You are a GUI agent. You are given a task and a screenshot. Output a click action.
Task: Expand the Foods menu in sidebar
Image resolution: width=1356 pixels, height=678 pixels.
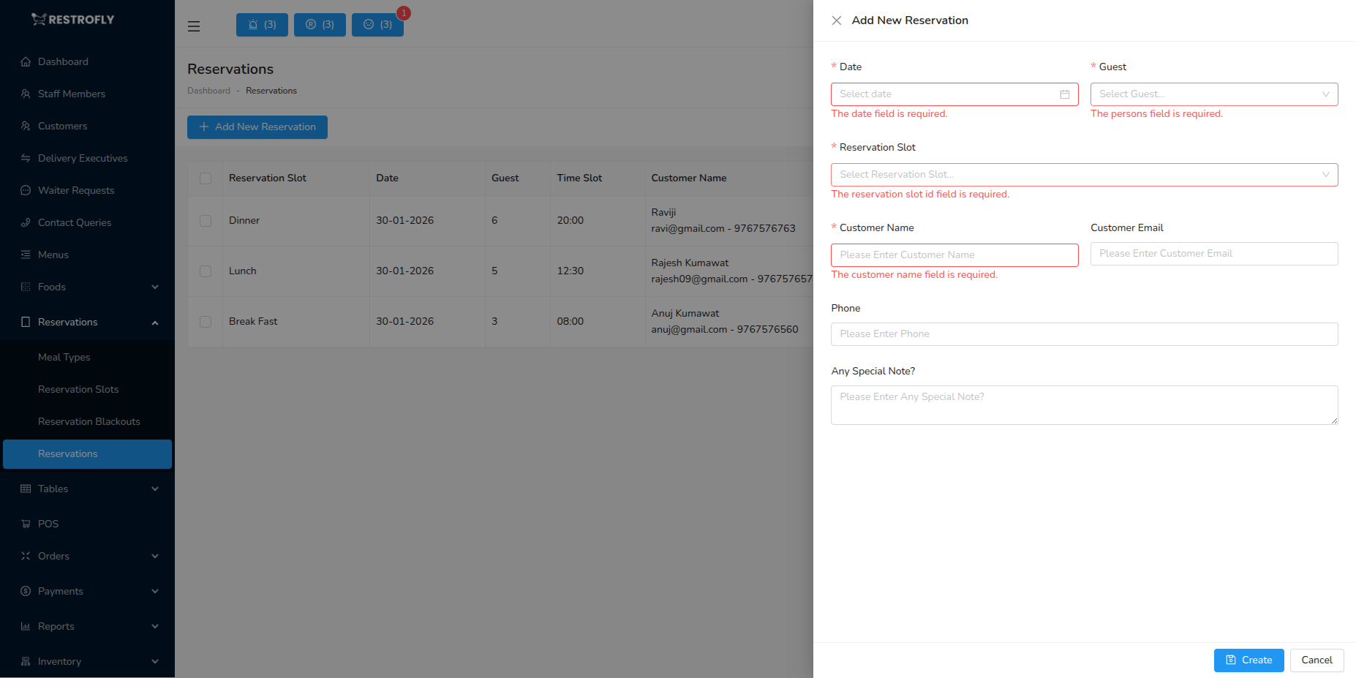(x=88, y=287)
